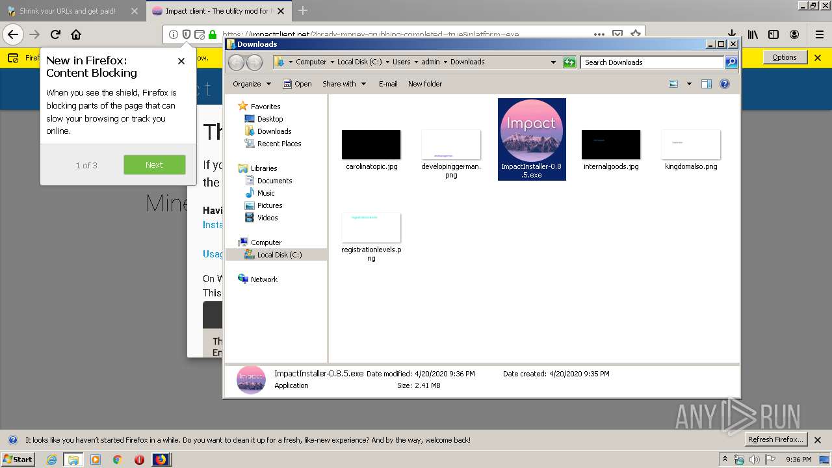This screenshot has height=468, width=832.
Task: Dismiss the Content Blocking popup
Action: (x=181, y=61)
